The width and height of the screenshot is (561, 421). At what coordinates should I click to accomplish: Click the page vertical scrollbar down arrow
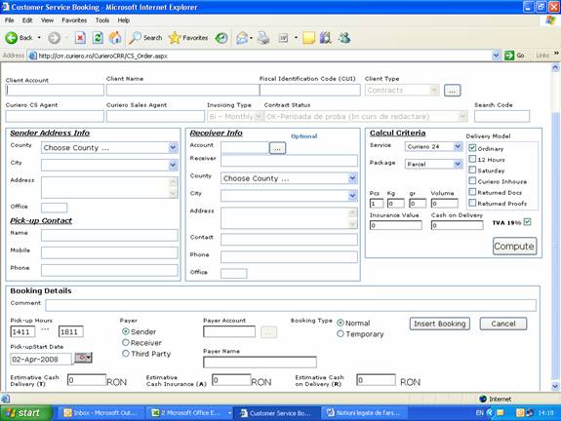(555, 386)
